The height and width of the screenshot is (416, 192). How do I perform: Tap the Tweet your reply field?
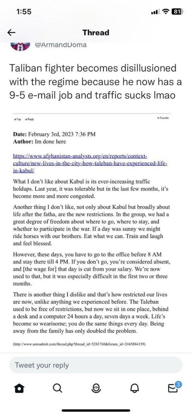pyautogui.click(x=96, y=365)
